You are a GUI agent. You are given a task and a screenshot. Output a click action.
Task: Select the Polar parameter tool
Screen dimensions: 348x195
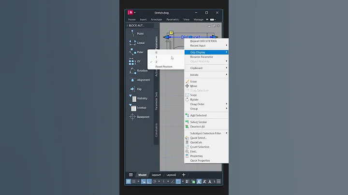coord(137,52)
